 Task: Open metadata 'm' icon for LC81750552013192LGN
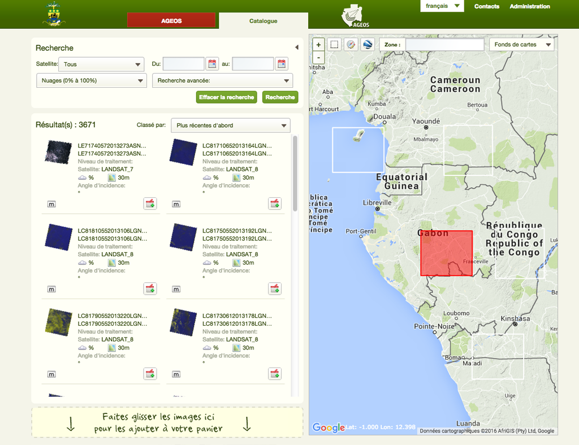click(x=176, y=289)
